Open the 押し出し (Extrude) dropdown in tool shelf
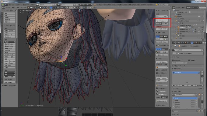The width and height of the screenshot is (207, 116). [9, 42]
